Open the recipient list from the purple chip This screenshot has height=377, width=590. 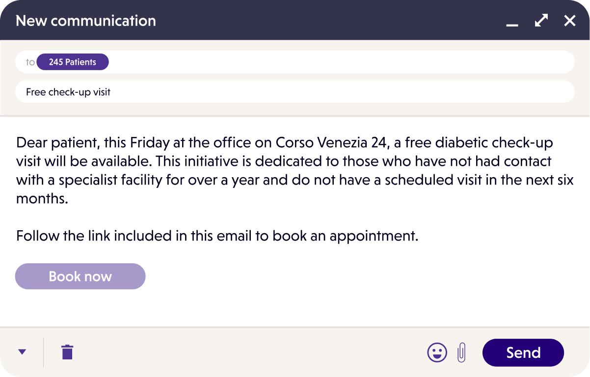coord(73,61)
